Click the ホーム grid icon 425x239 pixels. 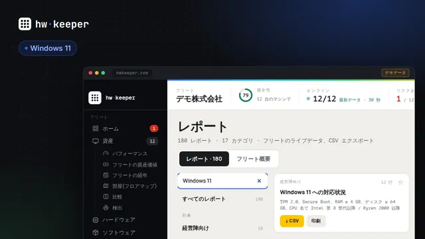coord(96,128)
